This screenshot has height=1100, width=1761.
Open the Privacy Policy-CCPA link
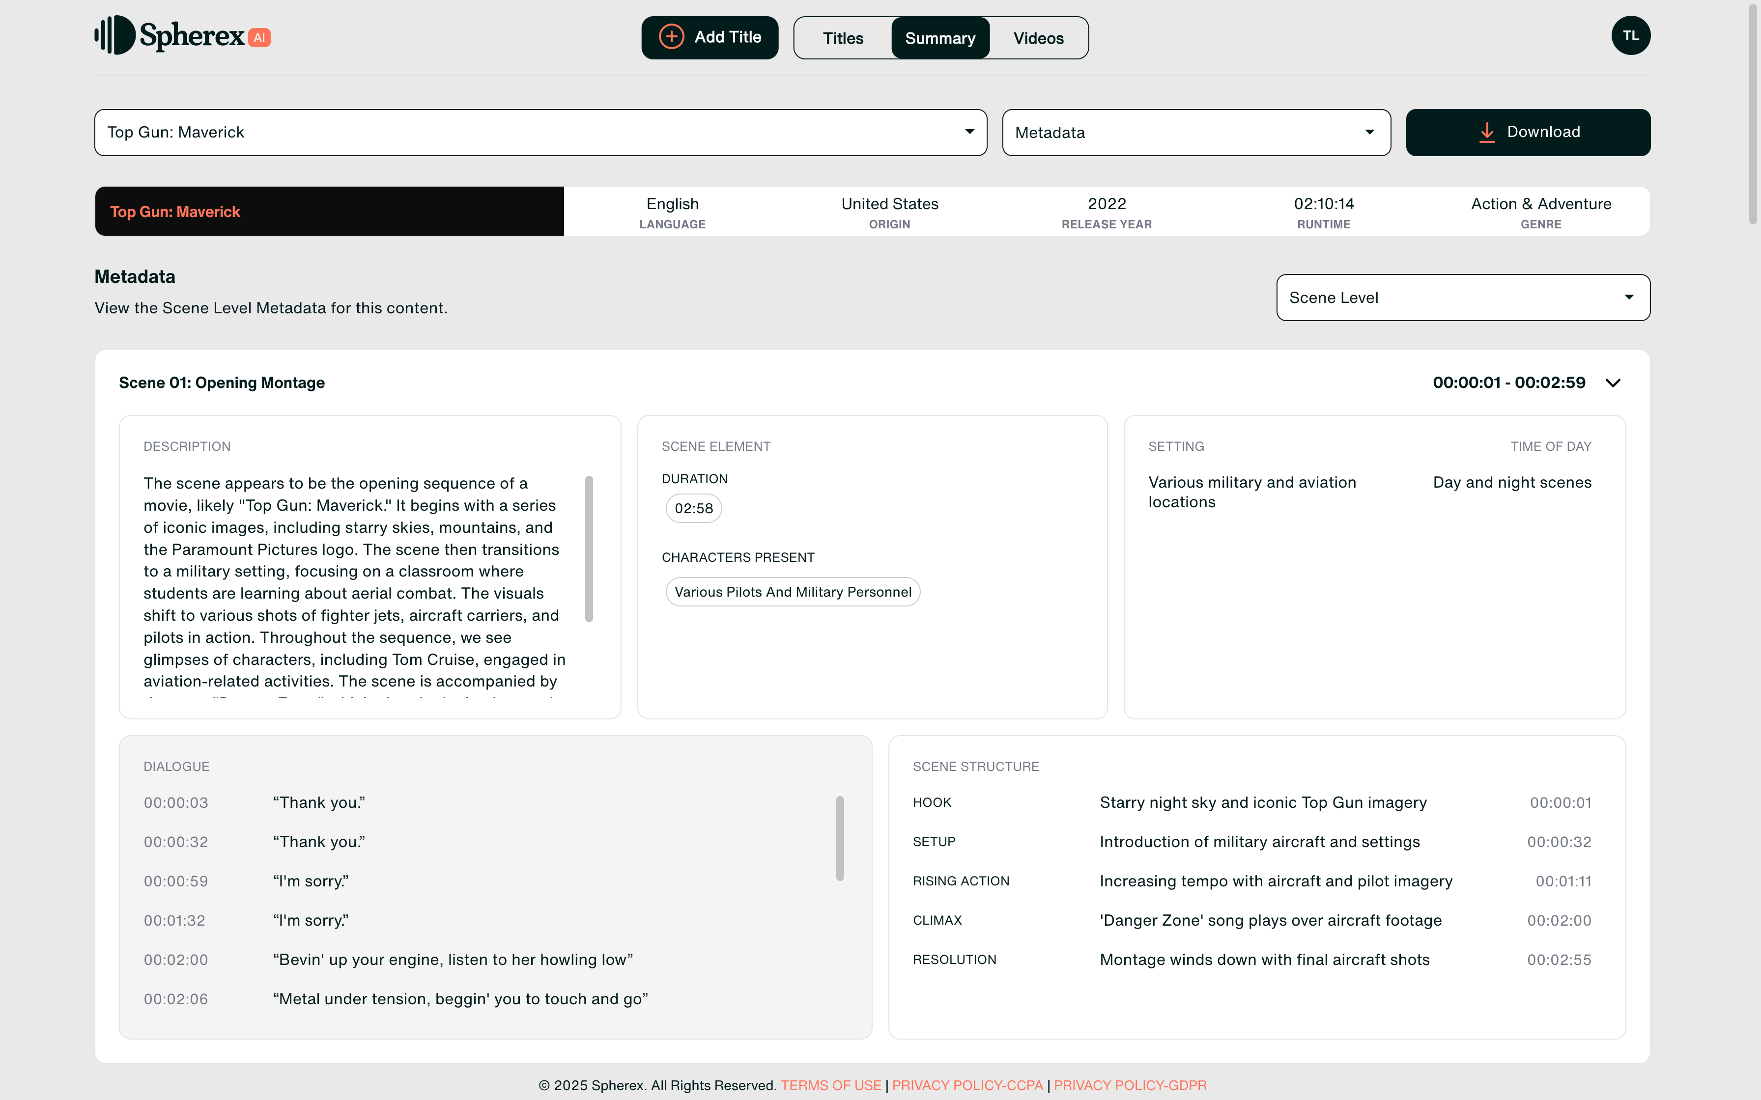coord(967,1085)
